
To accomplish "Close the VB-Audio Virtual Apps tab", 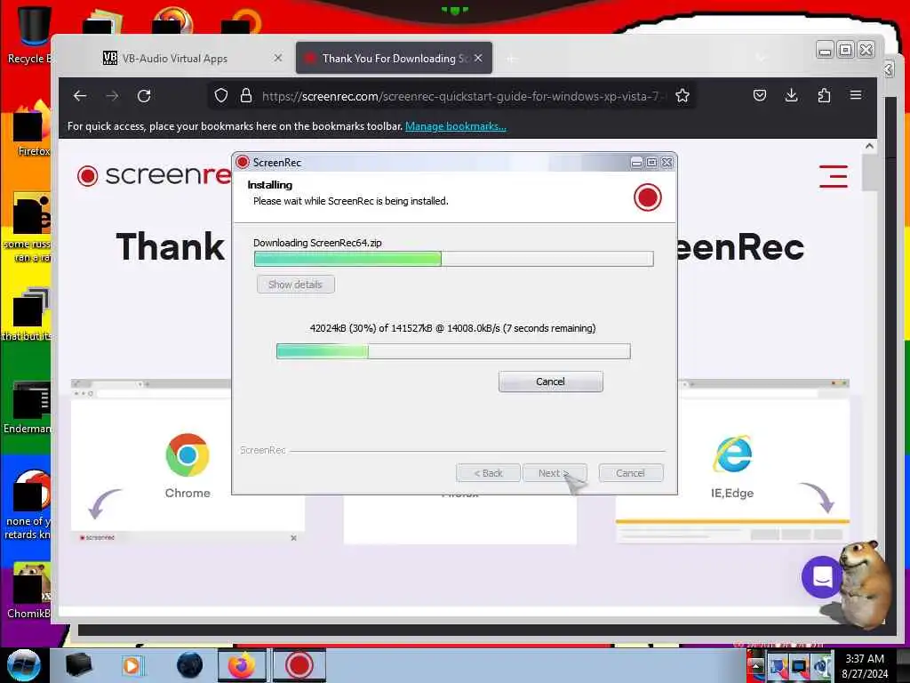I will (x=278, y=58).
